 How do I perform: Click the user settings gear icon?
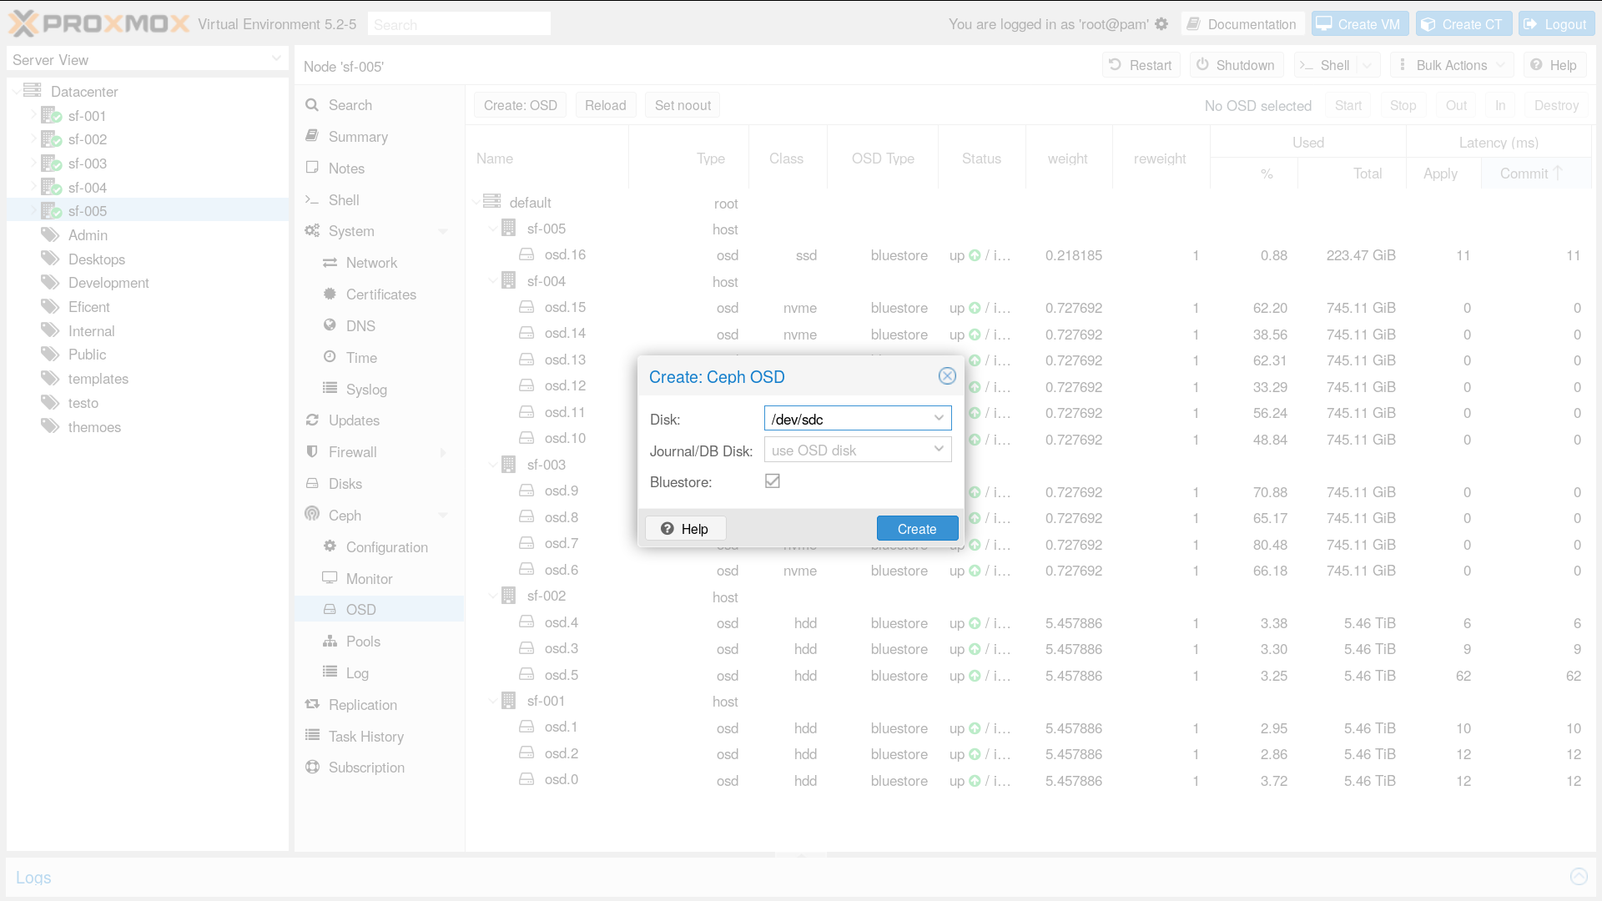pyautogui.click(x=1161, y=24)
